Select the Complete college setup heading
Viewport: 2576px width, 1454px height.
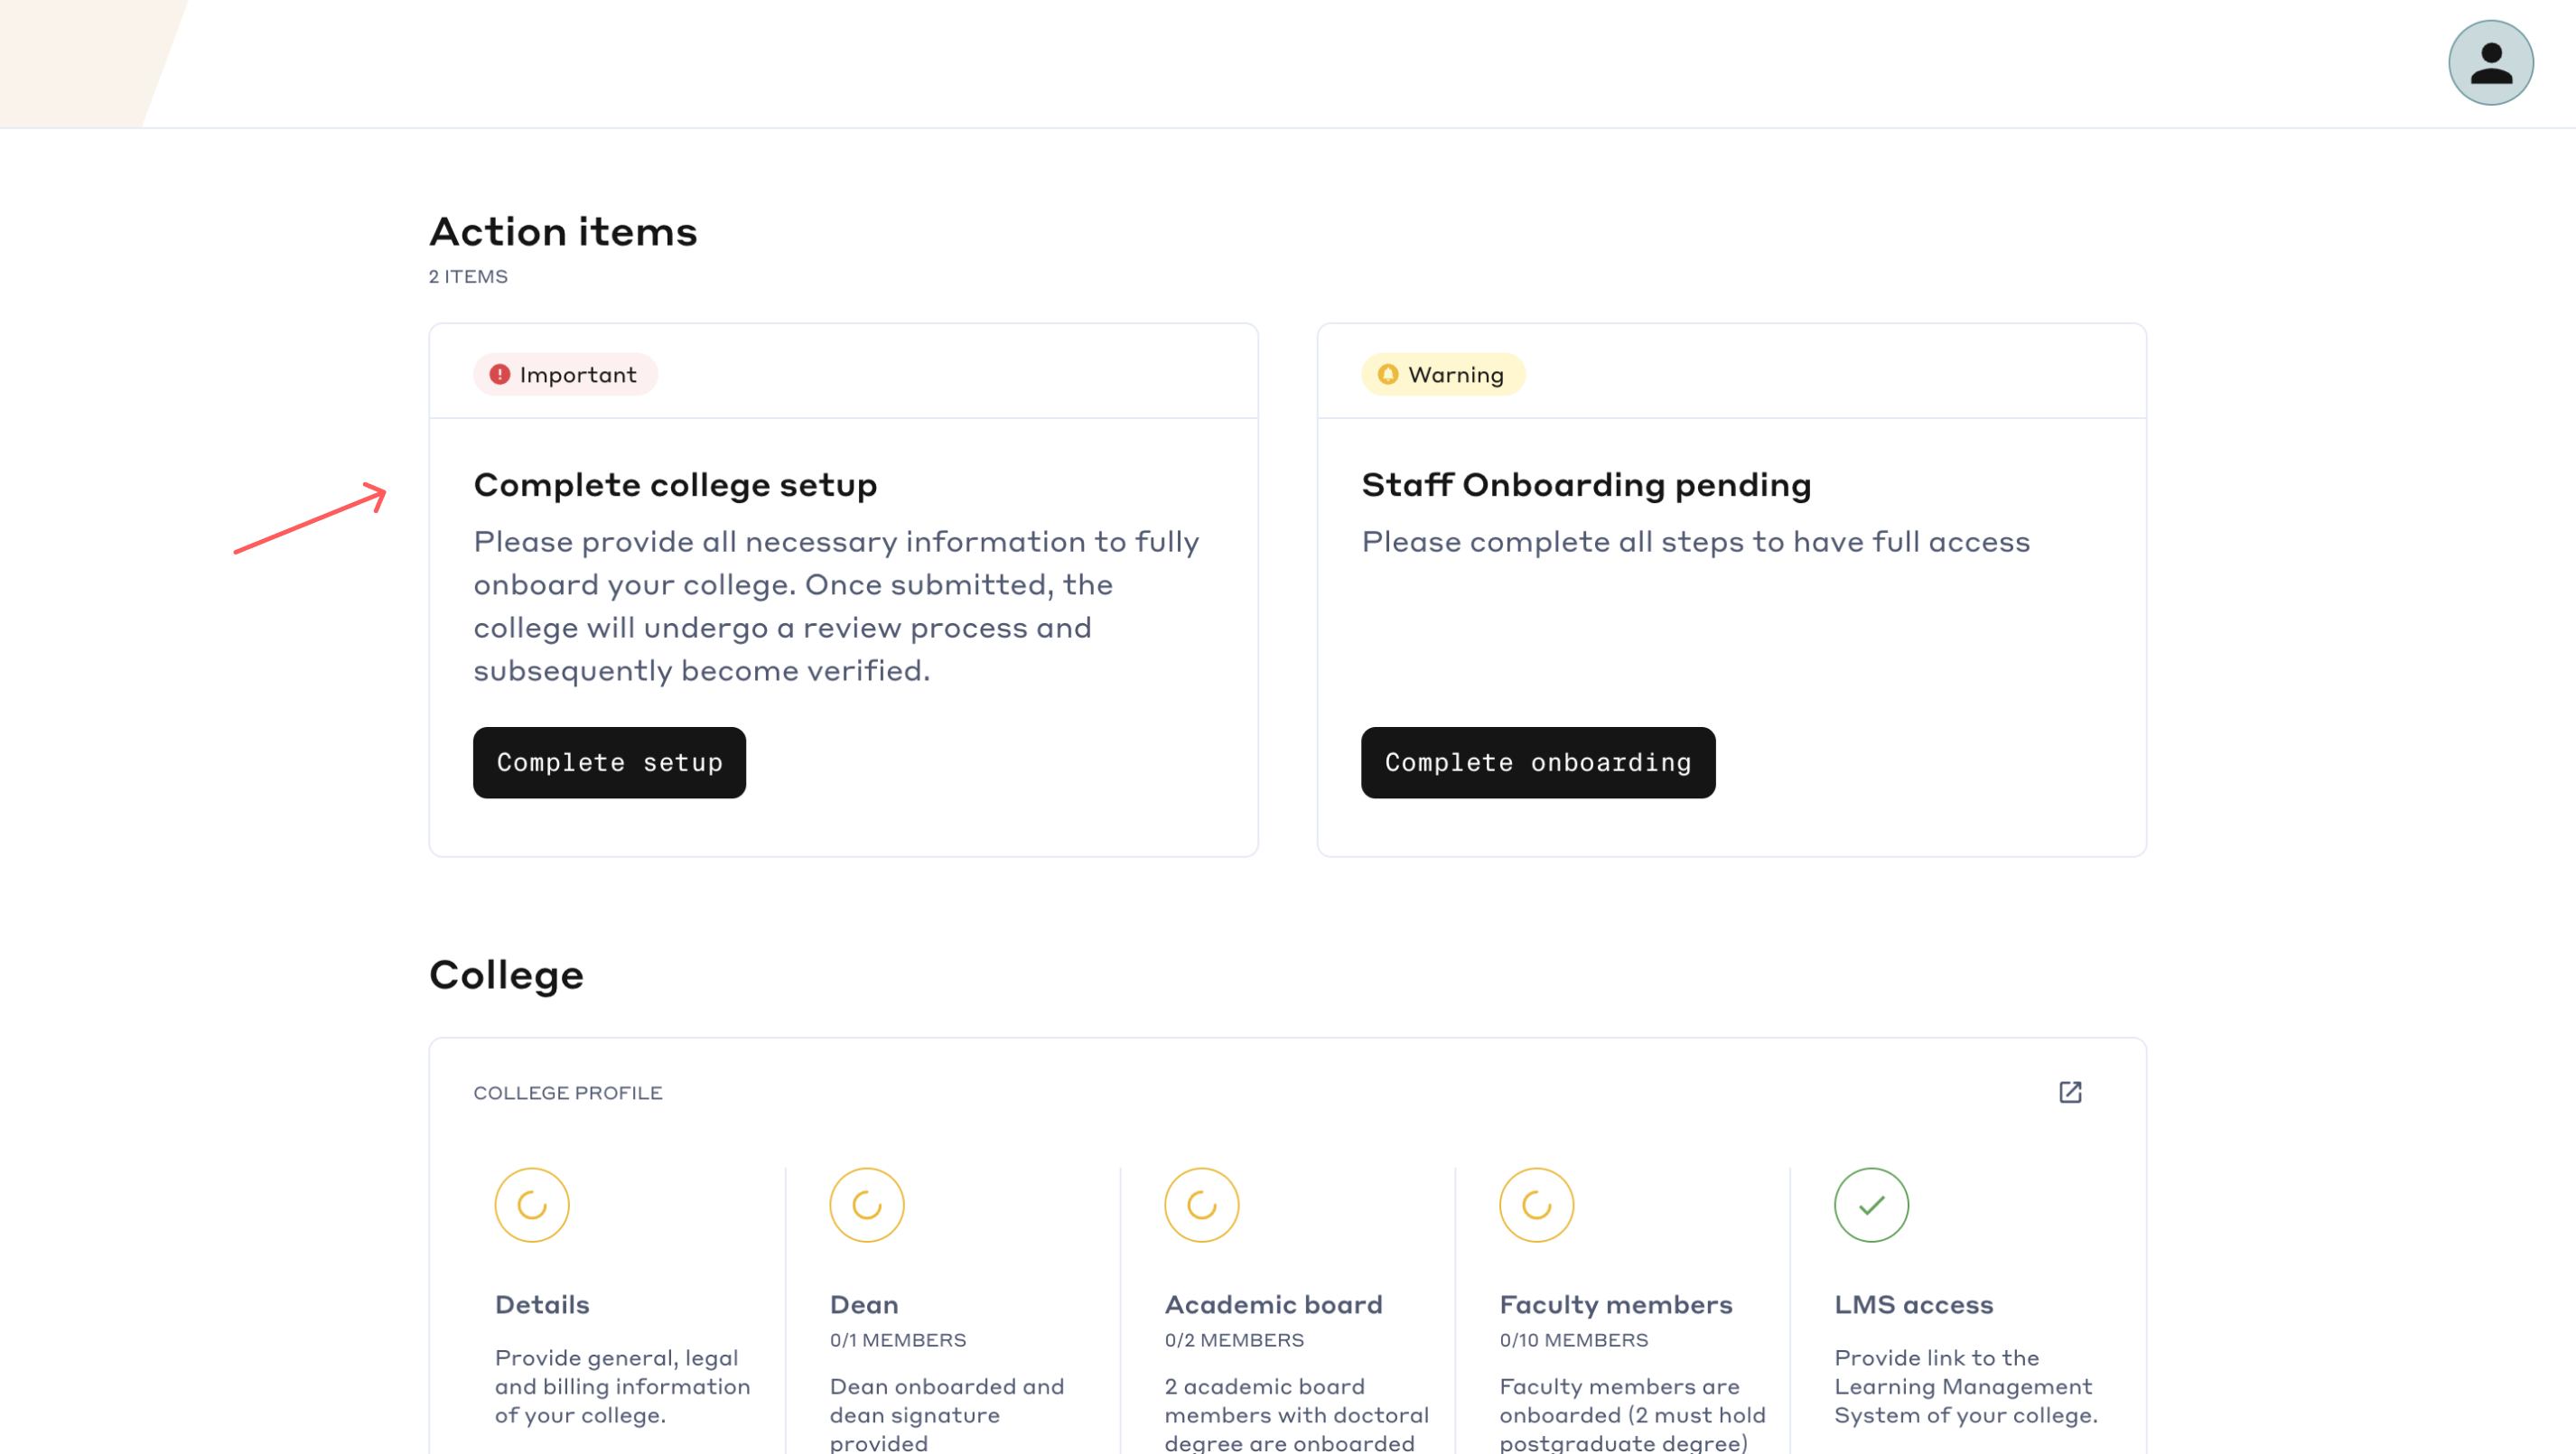675,485
